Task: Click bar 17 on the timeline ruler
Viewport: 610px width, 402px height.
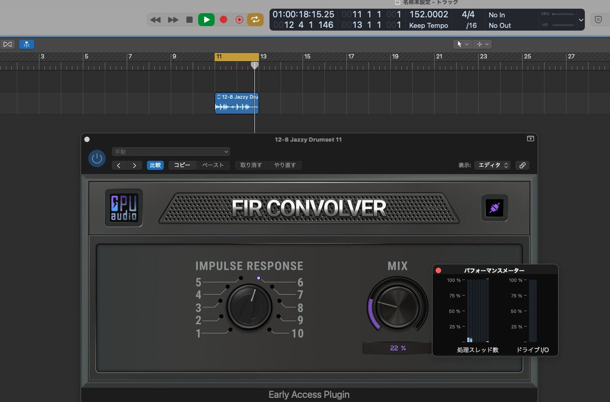Action: (x=351, y=57)
